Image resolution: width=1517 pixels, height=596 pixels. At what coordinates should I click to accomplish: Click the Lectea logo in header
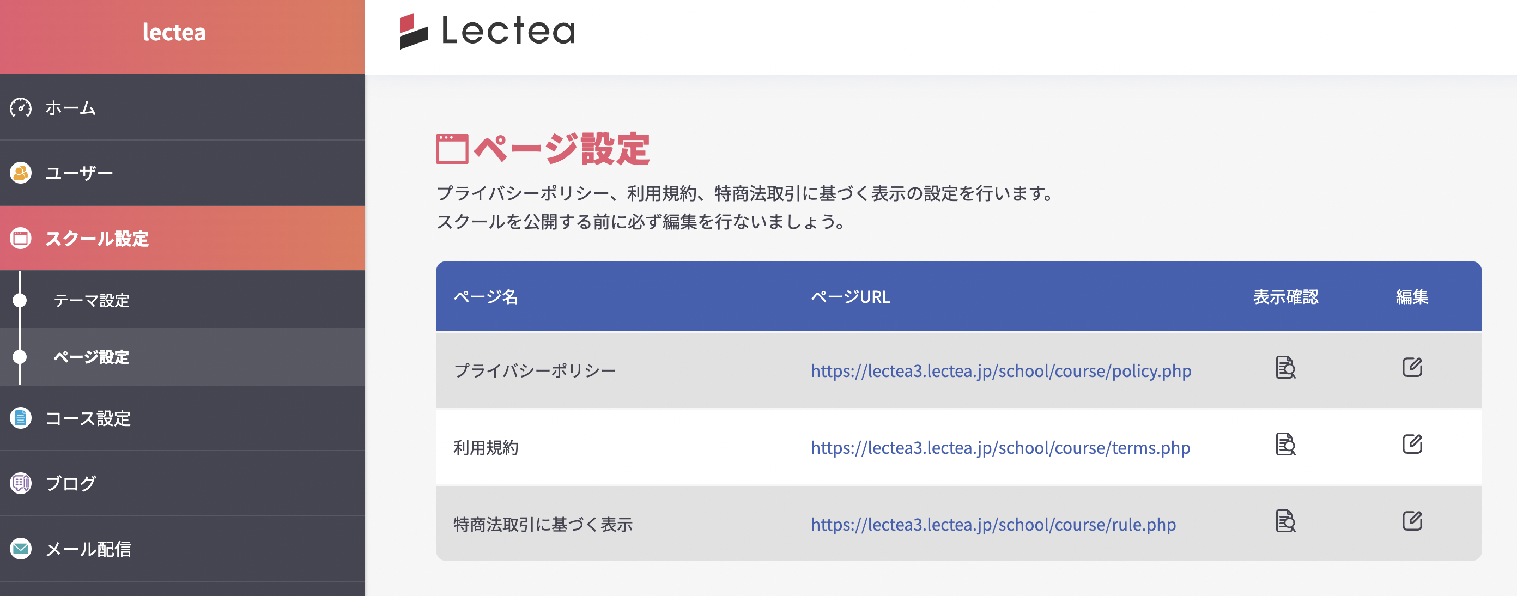coord(487,31)
